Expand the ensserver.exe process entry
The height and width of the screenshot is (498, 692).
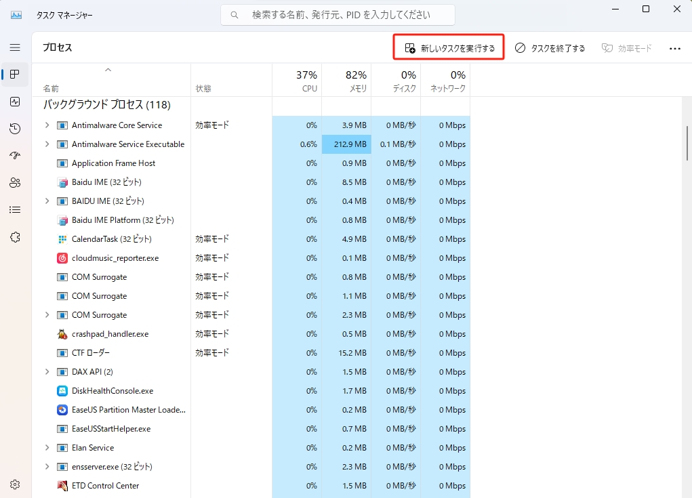click(x=47, y=467)
